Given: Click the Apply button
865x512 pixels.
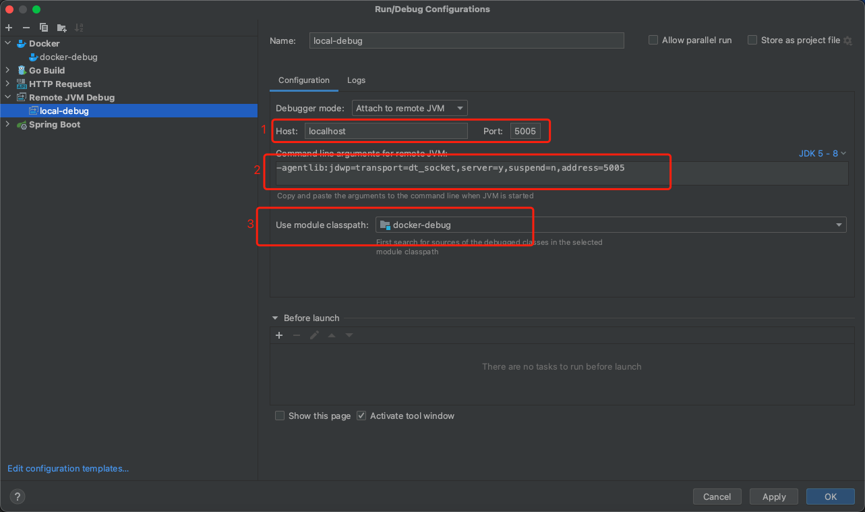Looking at the screenshot, I should point(773,496).
